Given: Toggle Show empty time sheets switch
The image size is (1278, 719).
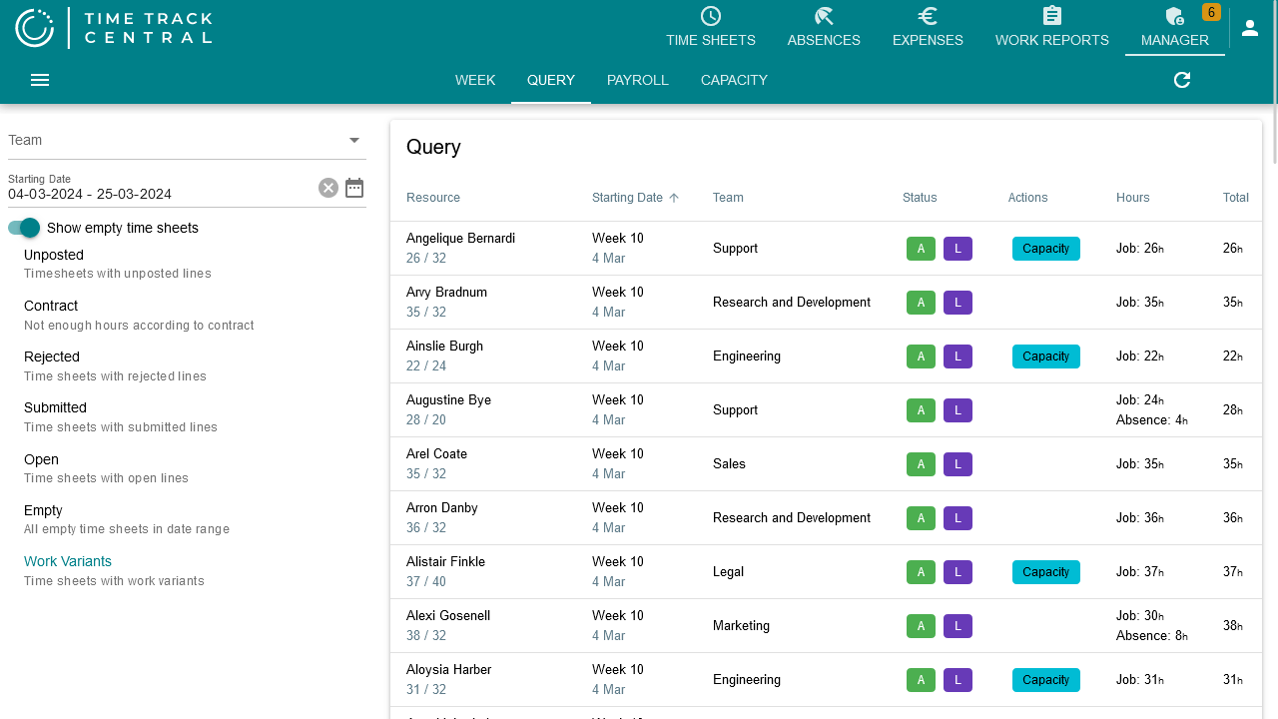Looking at the screenshot, I should click(24, 228).
